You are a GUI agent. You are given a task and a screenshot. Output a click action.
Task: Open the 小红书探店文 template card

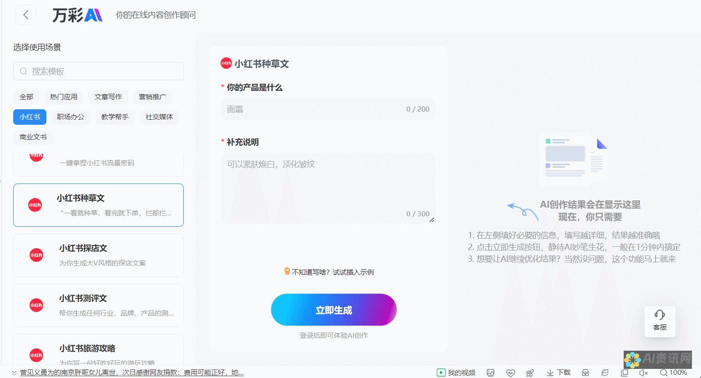98,255
